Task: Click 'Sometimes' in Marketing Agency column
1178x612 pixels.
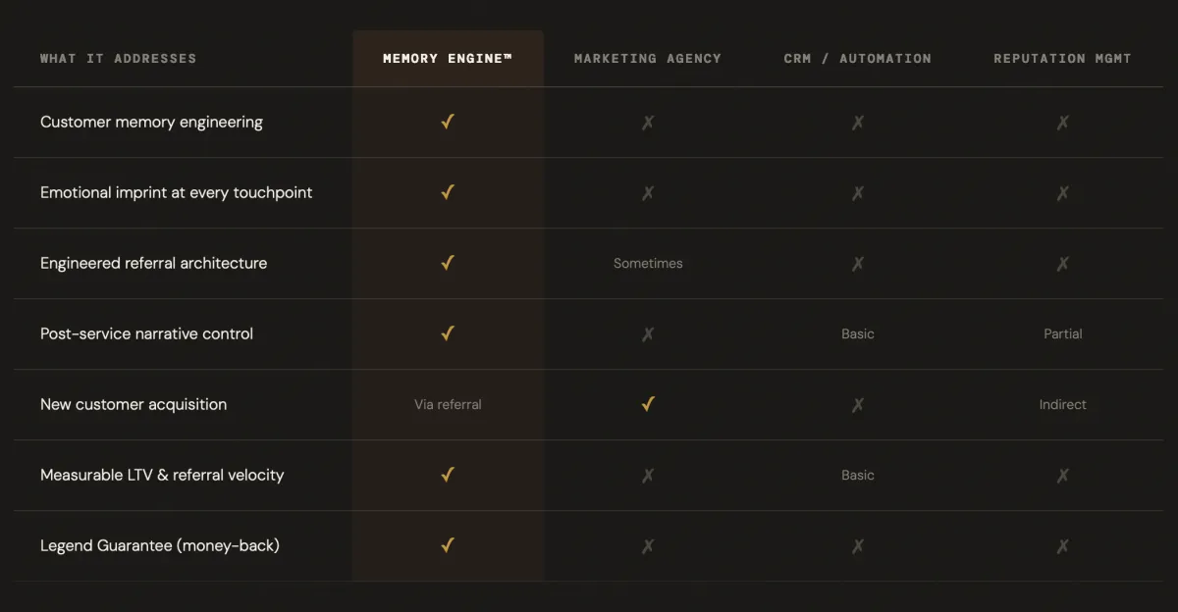Action: pos(648,263)
